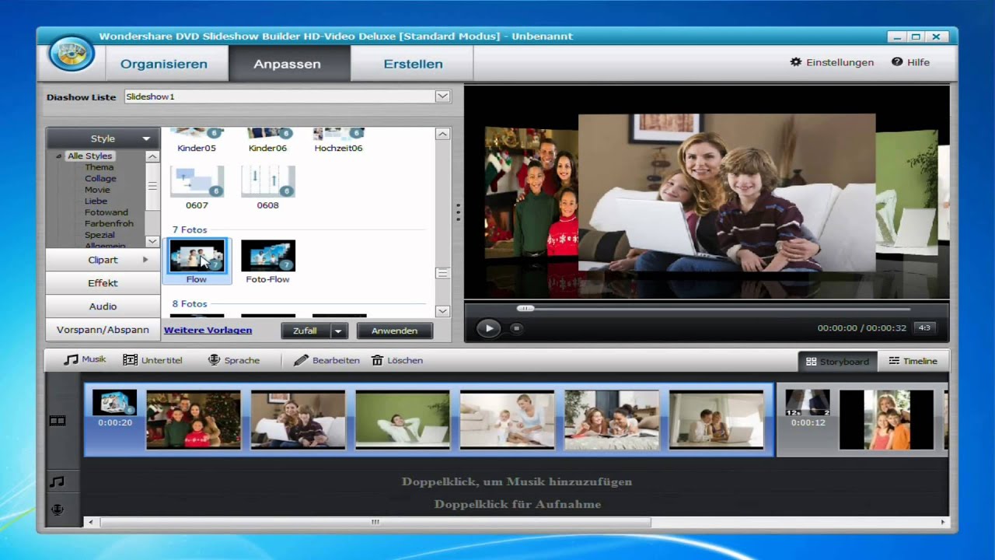995x560 pixels.
Task: Select the voice track microphone icon
Action: [57, 510]
